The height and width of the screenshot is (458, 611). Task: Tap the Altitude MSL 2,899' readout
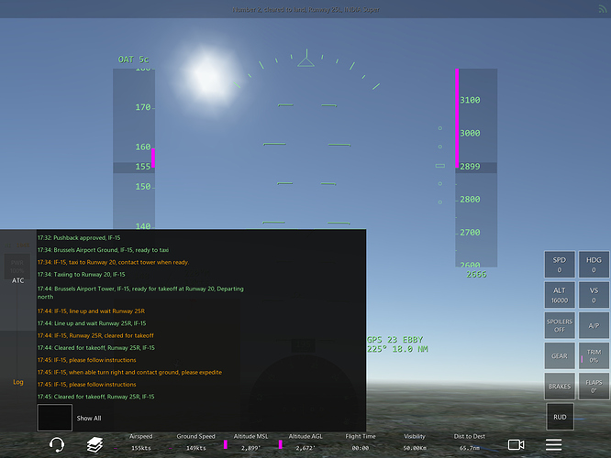tap(250, 442)
